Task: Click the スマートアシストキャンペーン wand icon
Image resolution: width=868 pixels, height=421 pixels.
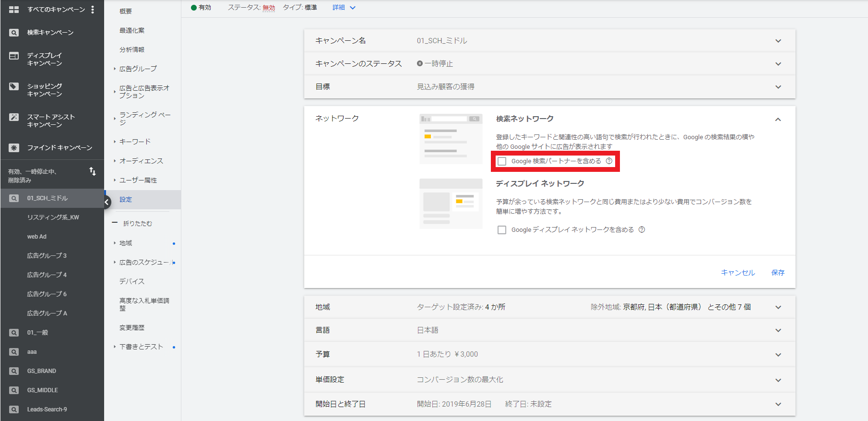Action: [x=14, y=117]
